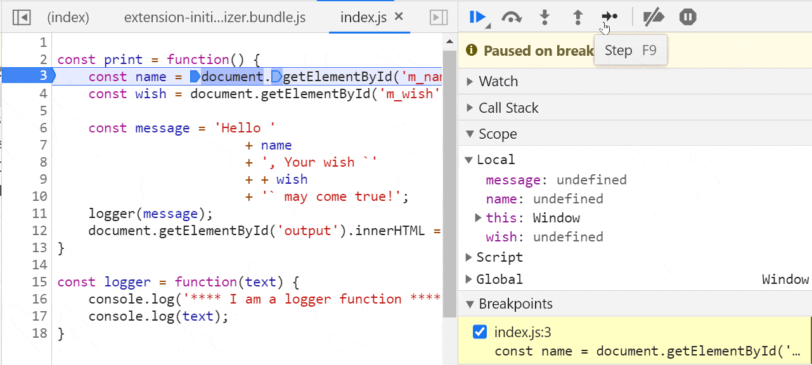Click 'name: undefined' scope entry
812x365 pixels.
(545, 199)
